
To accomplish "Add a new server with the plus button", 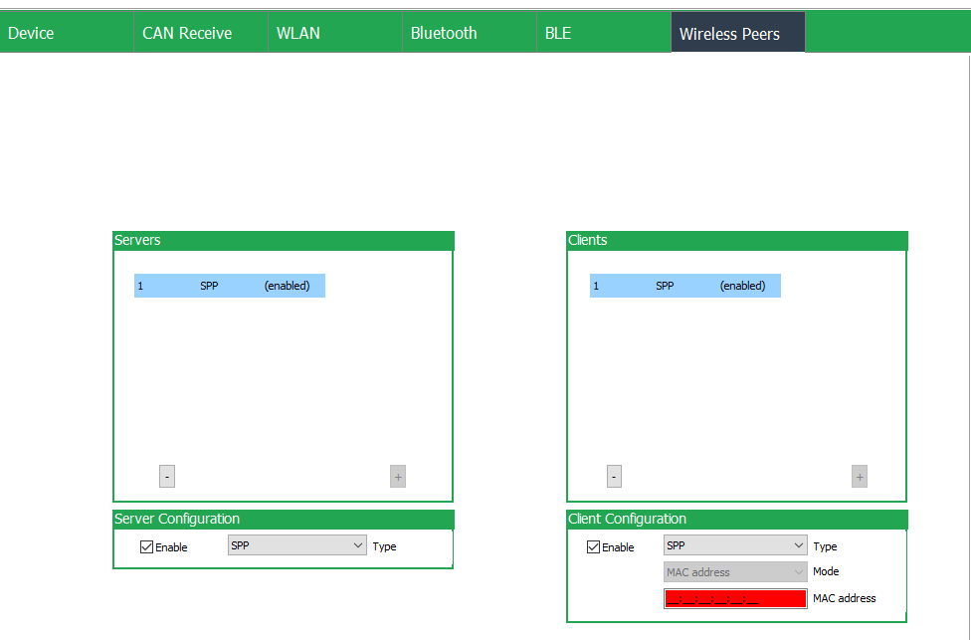I will [x=398, y=476].
